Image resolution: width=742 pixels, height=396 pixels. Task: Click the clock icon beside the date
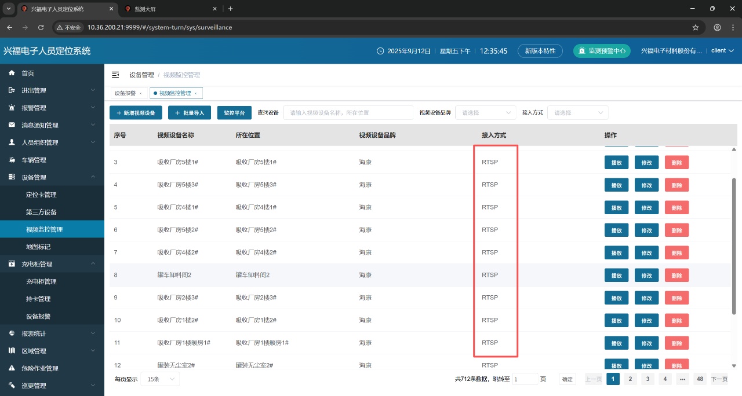click(380, 51)
